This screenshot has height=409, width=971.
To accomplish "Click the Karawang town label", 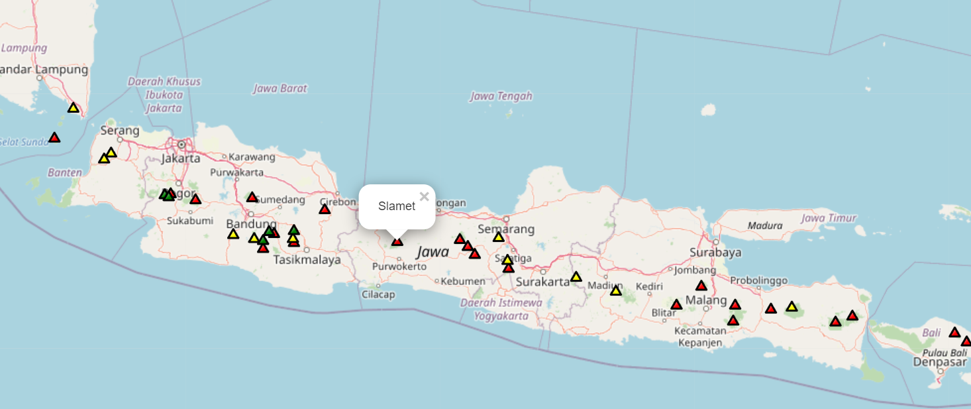I will pyautogui.click(x=252, y=157).
